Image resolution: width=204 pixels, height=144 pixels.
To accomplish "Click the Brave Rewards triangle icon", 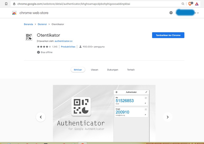I will tap(197, 4).
